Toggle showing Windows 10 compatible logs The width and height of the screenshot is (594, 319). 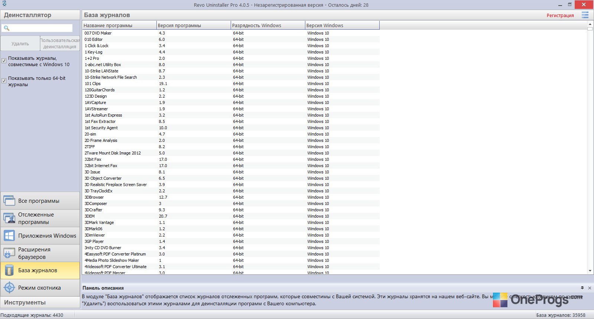(x=4, y=61)
